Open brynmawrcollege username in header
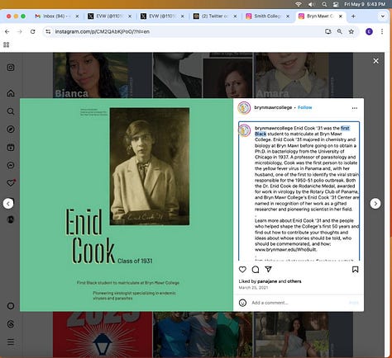Viewport: 392px width, 358px height. [273, 107]
